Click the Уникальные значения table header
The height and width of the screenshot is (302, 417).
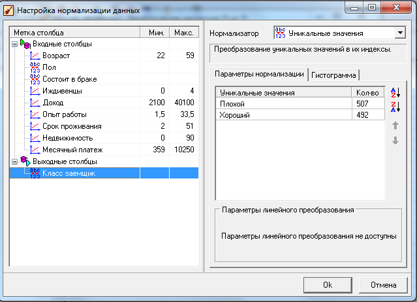pyautogui.click(x=284, y=92)
